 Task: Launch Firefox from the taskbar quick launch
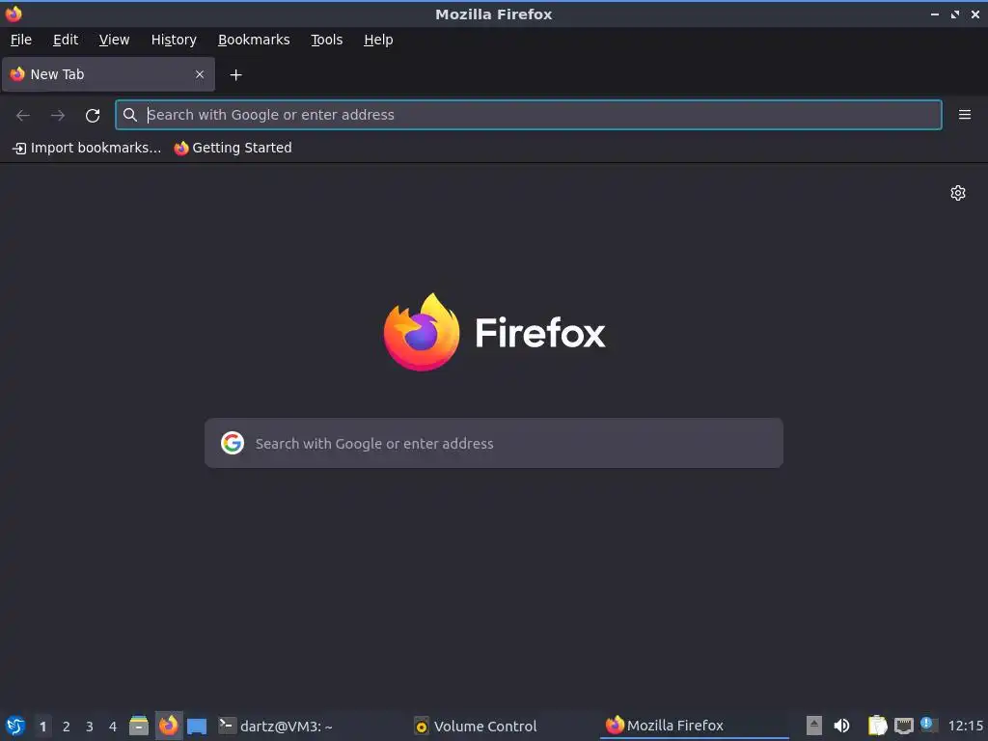coord(168,726)
